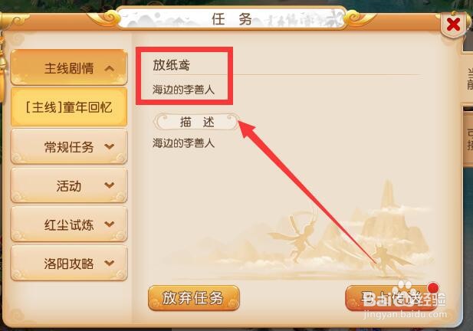Open the 活动 category
The width and height of the screenshot is (473, 331).
[x=69, y=185]
